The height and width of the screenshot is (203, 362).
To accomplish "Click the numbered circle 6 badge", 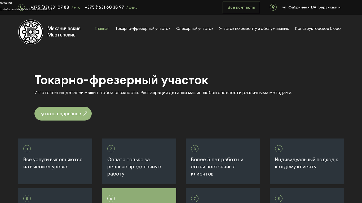I will (111, 199).
